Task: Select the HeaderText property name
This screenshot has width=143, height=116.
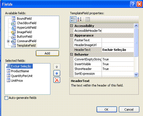Action: 82,50
